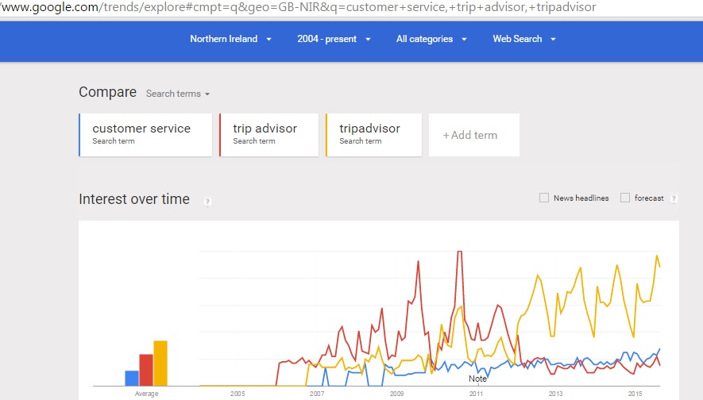
Task: Enable the News headlines checkbox
Action: (544, 198)
